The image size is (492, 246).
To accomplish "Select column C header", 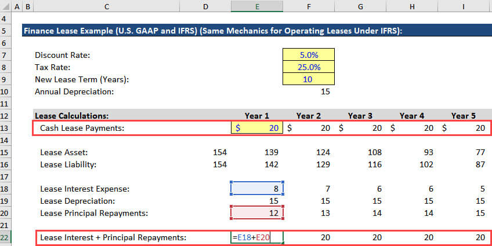I will tap(107, 6).
